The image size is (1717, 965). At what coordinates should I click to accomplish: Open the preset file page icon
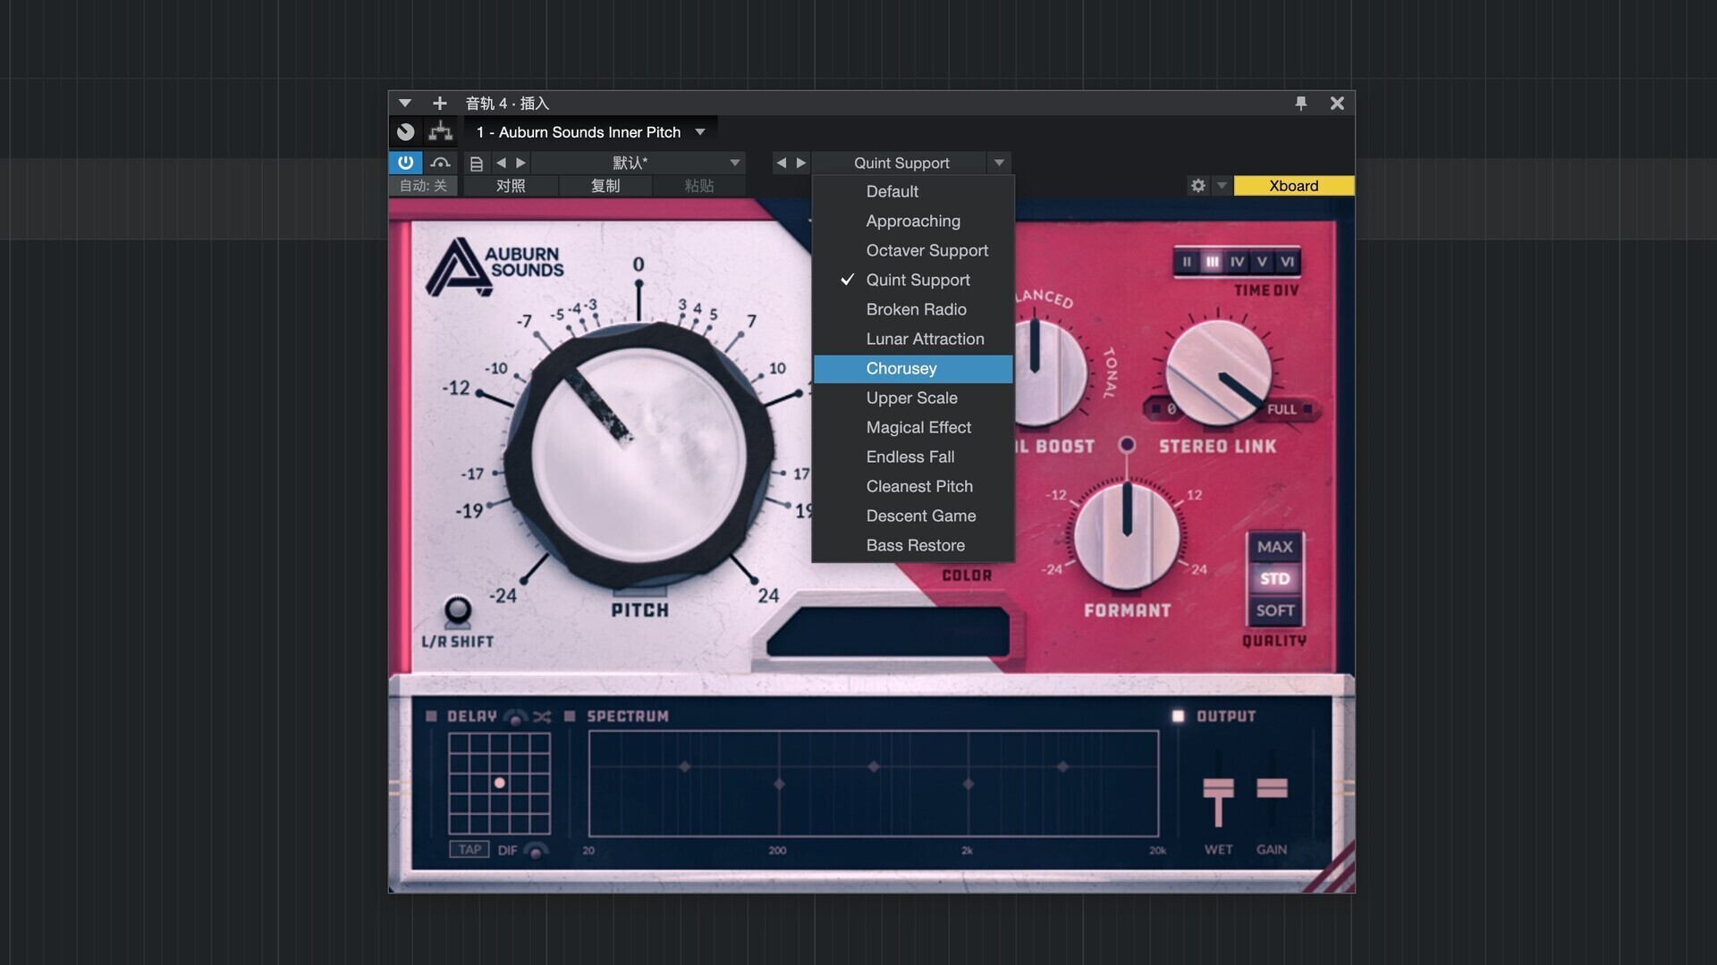coord(477,164)
